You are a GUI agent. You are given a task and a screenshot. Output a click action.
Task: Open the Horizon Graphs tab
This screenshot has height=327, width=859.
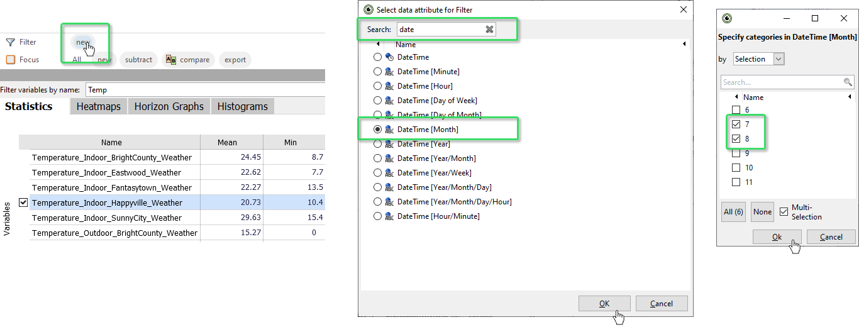tap(169, 106)
